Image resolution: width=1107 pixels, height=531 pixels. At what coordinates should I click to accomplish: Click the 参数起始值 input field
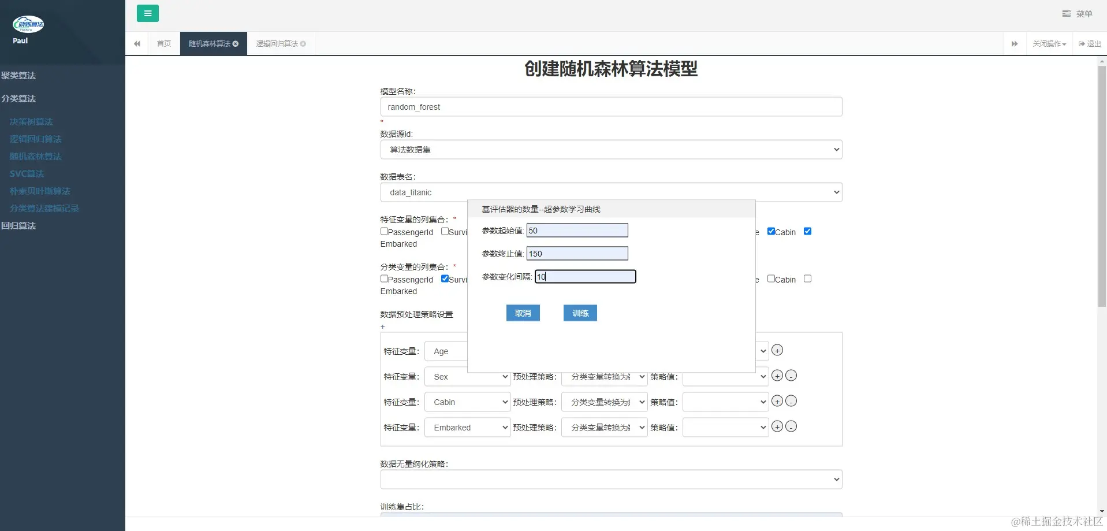(577, 231)
